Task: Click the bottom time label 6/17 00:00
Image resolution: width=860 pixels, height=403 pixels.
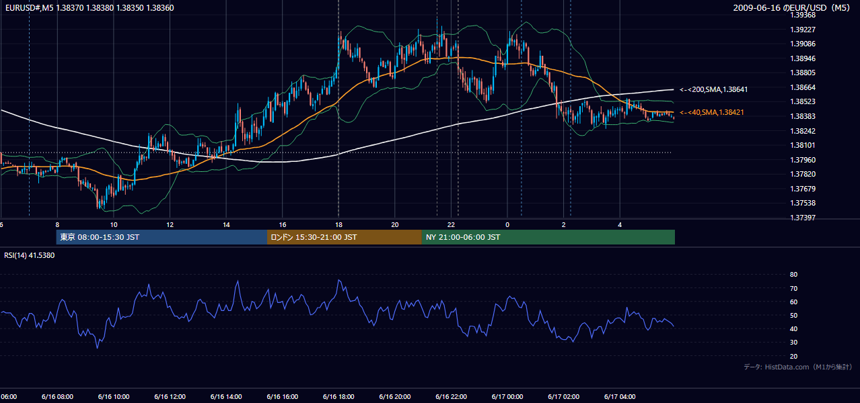Action: pyautogui.click(x=507, y=397)
